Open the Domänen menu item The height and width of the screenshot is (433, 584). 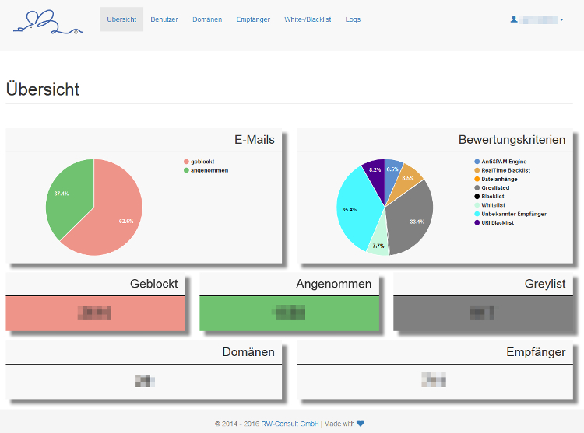(x=207, y=19)
